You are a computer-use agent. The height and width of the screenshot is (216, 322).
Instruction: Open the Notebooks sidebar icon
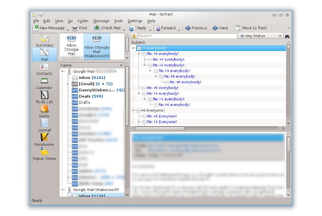44,140
